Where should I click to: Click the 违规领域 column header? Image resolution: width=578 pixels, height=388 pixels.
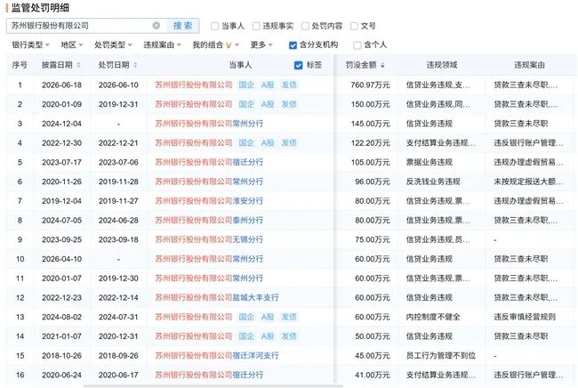click(442, 65)
